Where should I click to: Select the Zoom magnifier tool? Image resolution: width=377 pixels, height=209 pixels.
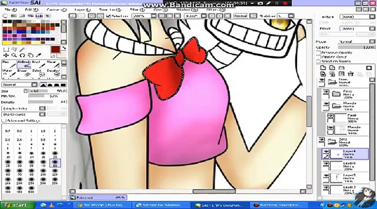(14, 55)
